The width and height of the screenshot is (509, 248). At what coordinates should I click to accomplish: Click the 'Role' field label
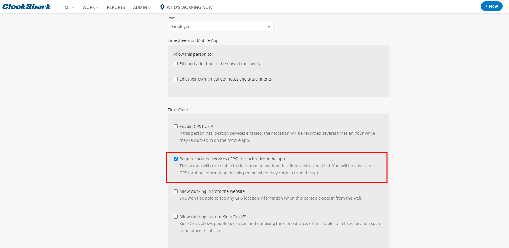(171, 18)
